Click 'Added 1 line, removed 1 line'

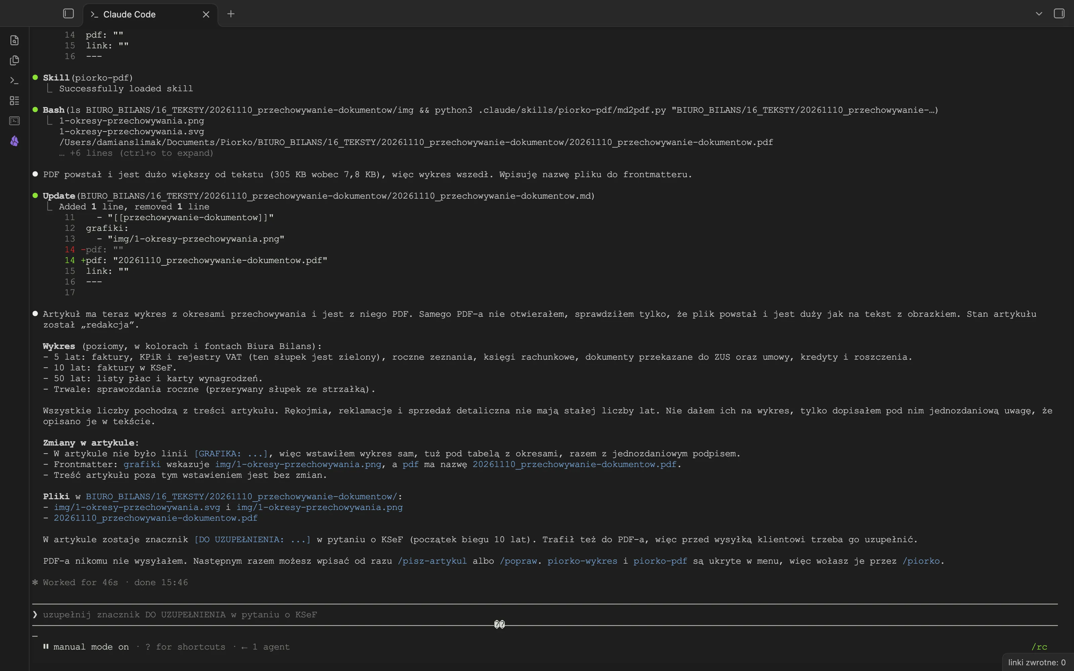coord(134,207)
